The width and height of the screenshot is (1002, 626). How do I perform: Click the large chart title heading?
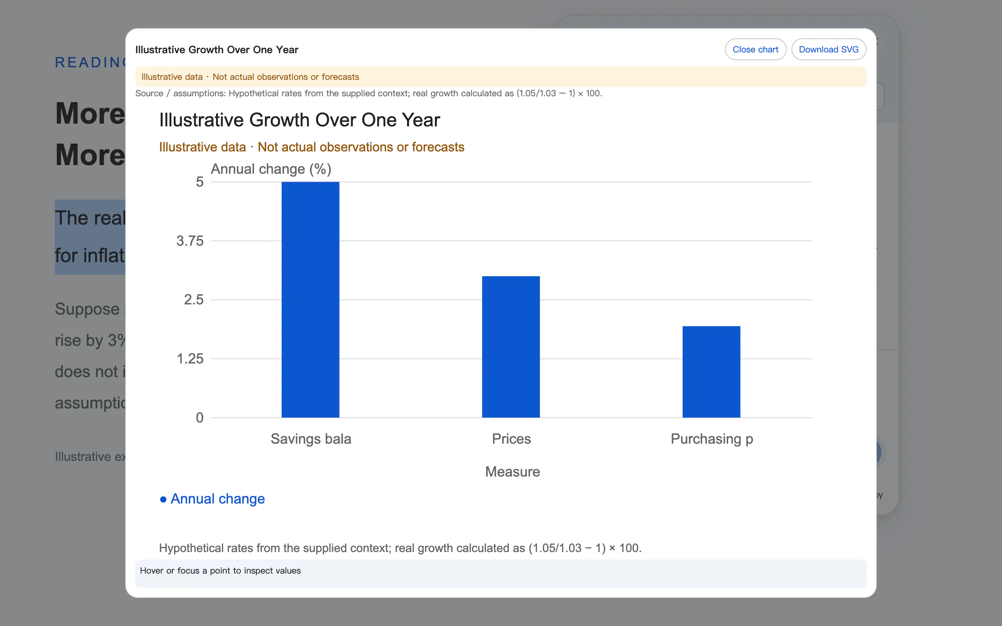pos(299,120)
